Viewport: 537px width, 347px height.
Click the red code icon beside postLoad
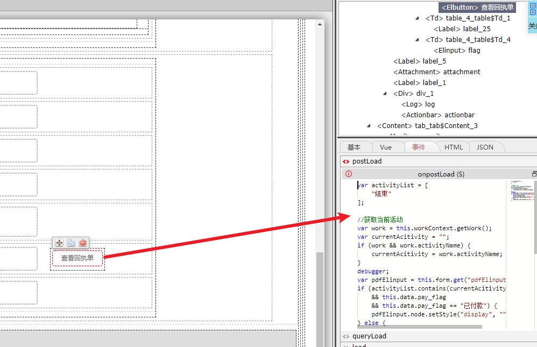(345, 161)
